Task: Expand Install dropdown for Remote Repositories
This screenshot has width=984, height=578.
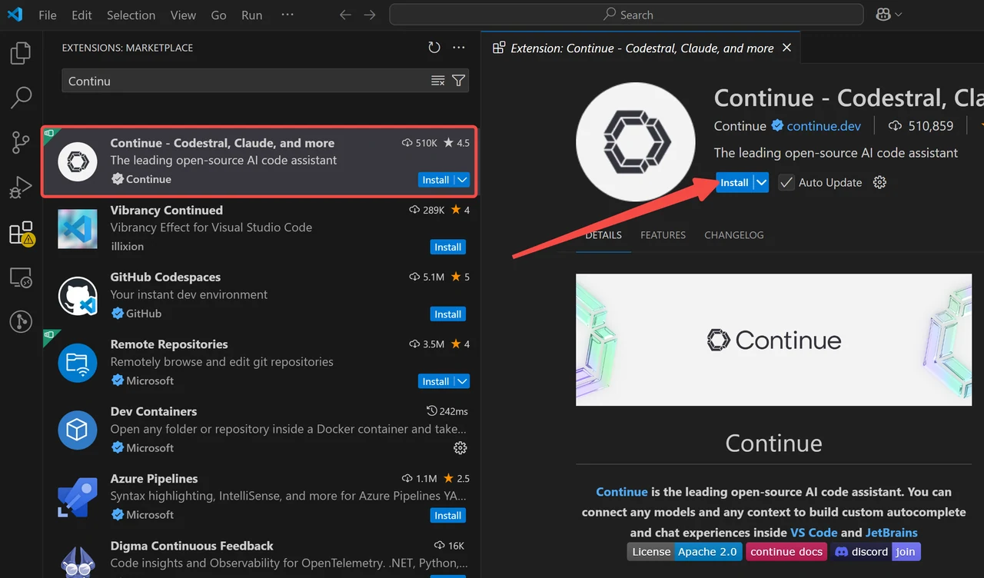Action: pyautogui.click(x=462, y=381)
